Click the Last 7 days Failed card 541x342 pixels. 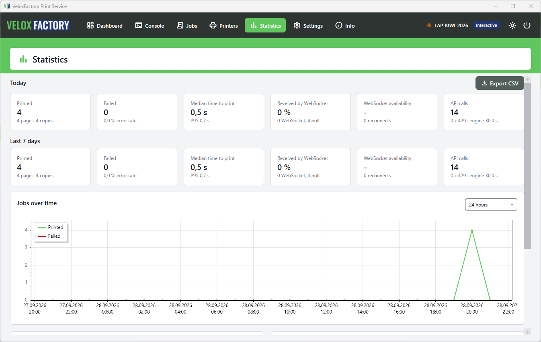(x=137, y=167)
